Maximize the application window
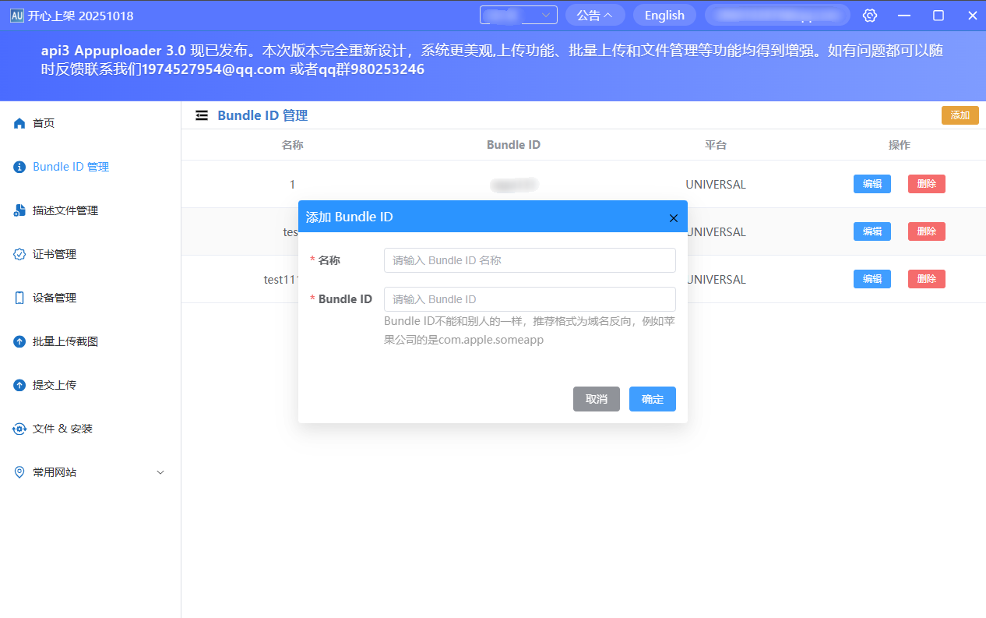 coord(938,16)
